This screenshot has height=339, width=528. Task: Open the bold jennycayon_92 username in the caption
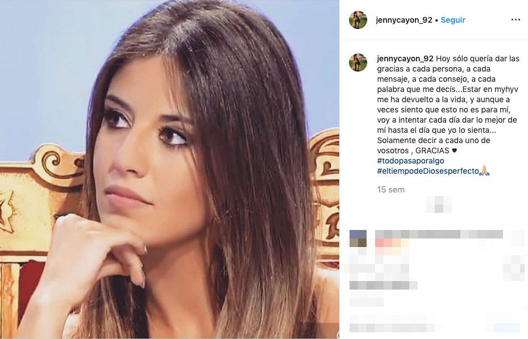coord(405,58)
